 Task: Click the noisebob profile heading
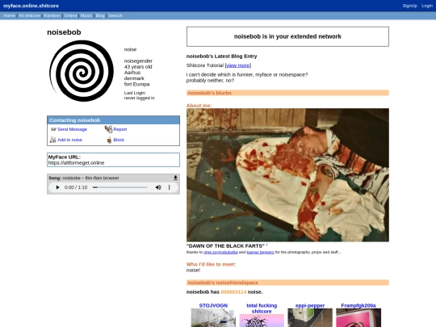(x=64, y=32)
